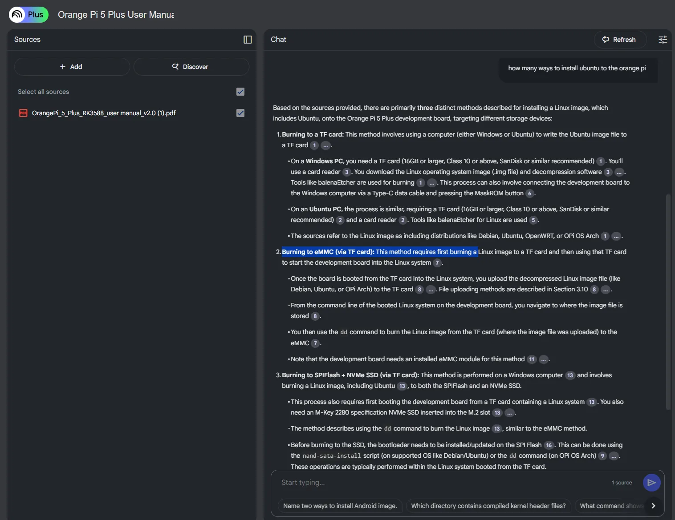Image resolution: width=675 pixels, height=520 pixels.
Task: Click the Android image installation suggested prompt
Action: click(340, 506)
